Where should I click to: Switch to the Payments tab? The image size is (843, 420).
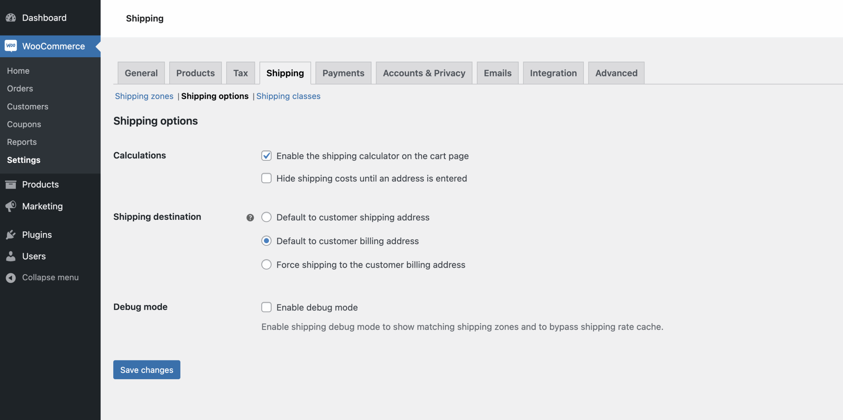343,73
